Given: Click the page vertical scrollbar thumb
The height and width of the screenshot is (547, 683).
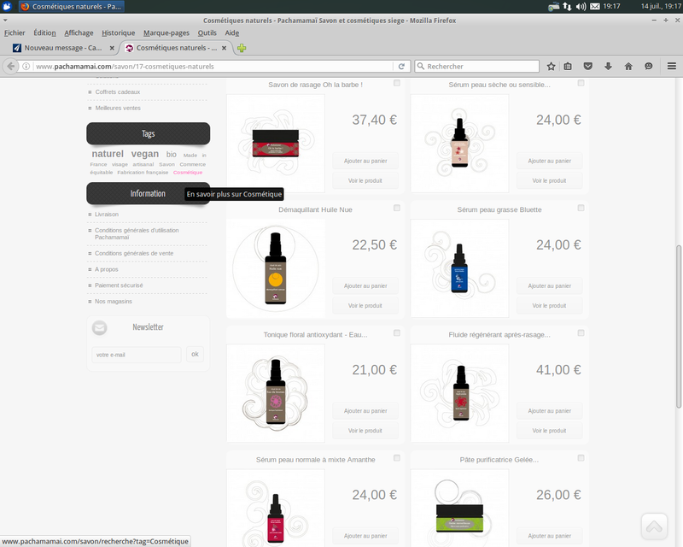Looking at the screenshot, I should click(678, 327).
